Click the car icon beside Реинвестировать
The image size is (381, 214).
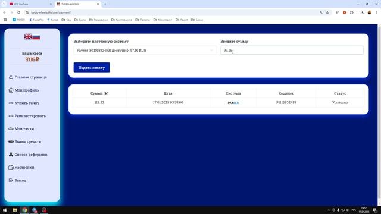pyautogui.click(x=11, y=116)
